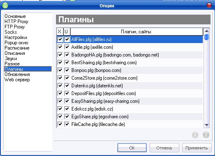Toggle X checkbox for Come2Store.plg
215x156 pixels.
60,78
